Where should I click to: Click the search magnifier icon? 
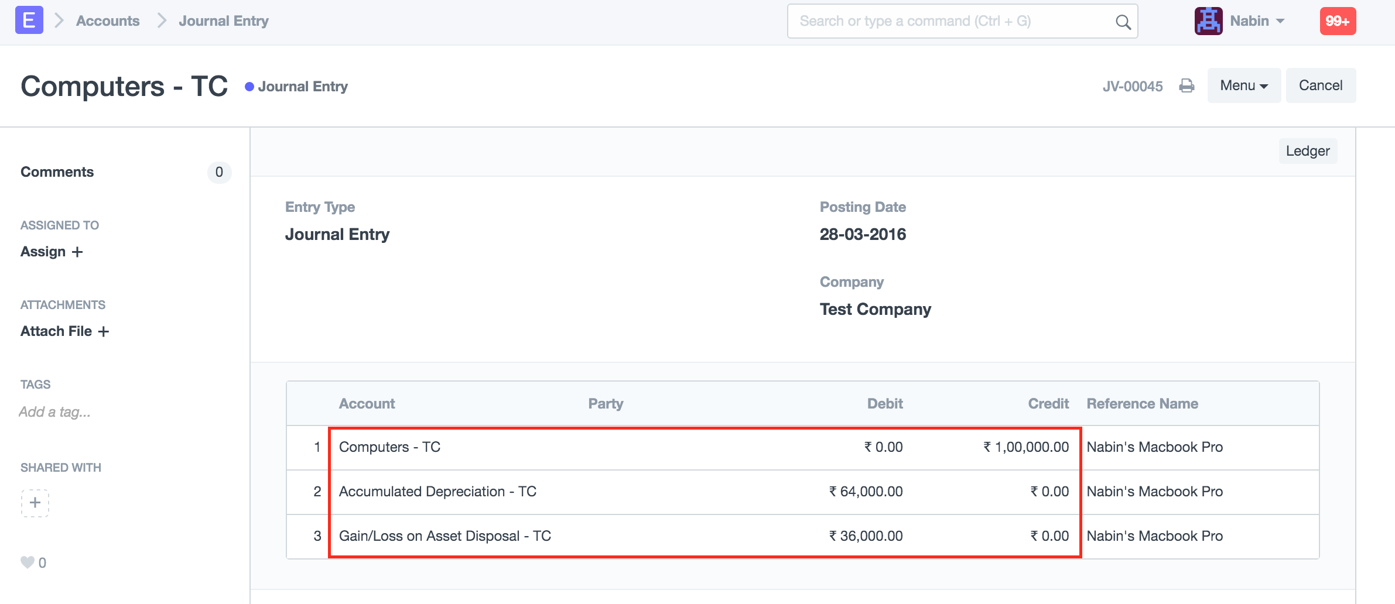[1122, 22]
